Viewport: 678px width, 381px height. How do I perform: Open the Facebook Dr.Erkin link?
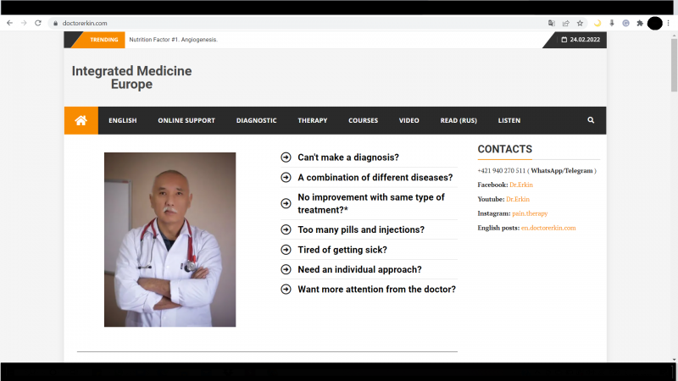[521, 185]
